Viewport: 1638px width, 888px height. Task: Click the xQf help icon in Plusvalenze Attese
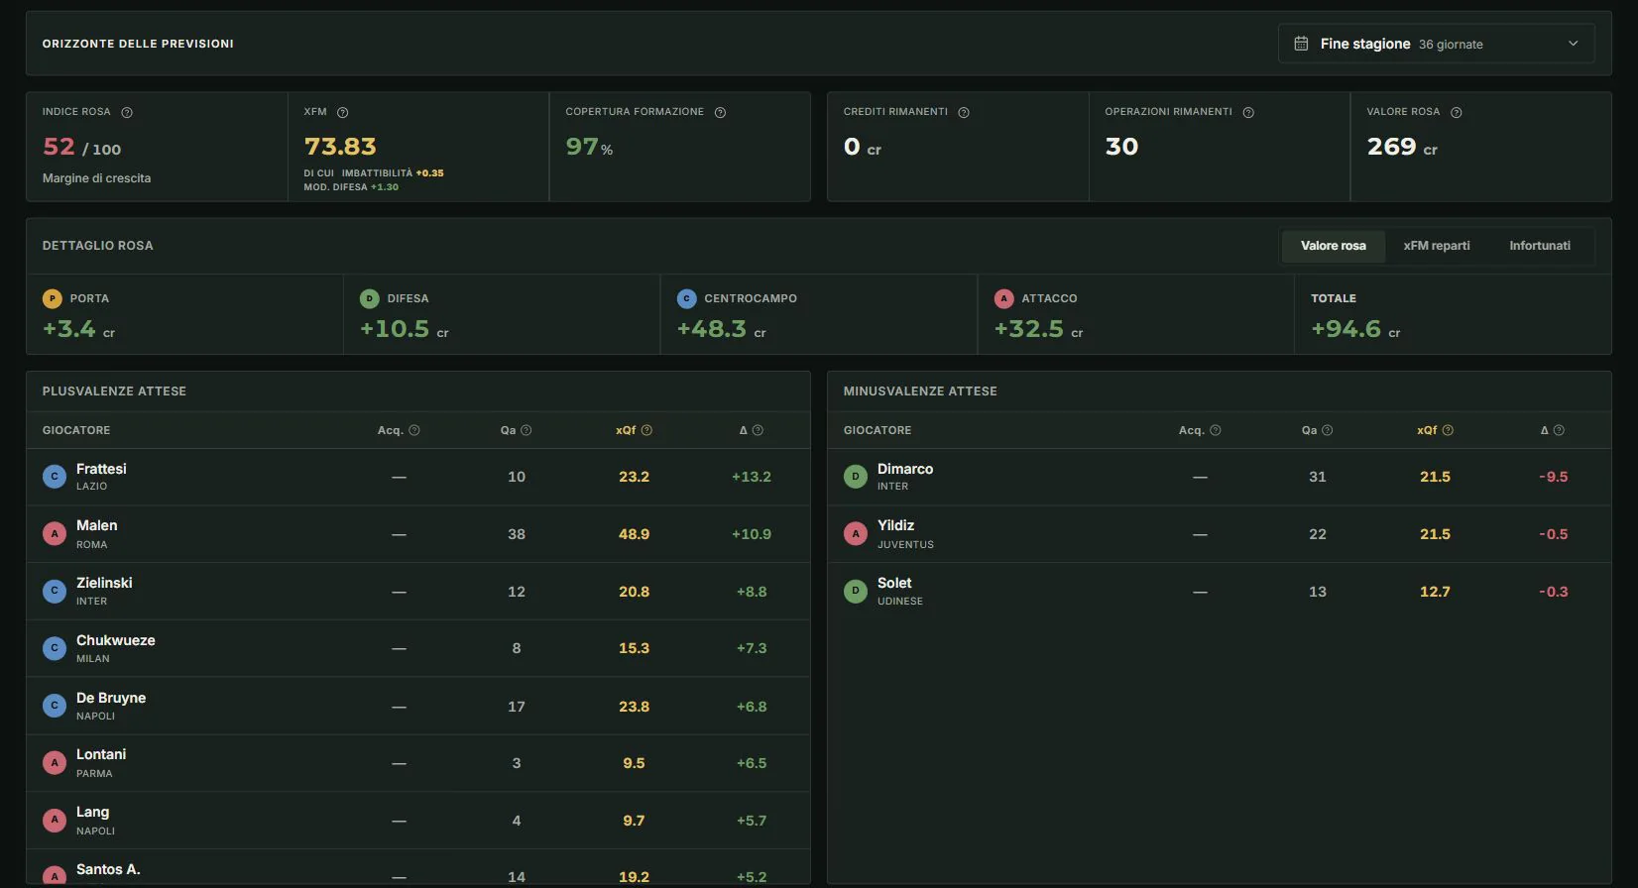647,430
